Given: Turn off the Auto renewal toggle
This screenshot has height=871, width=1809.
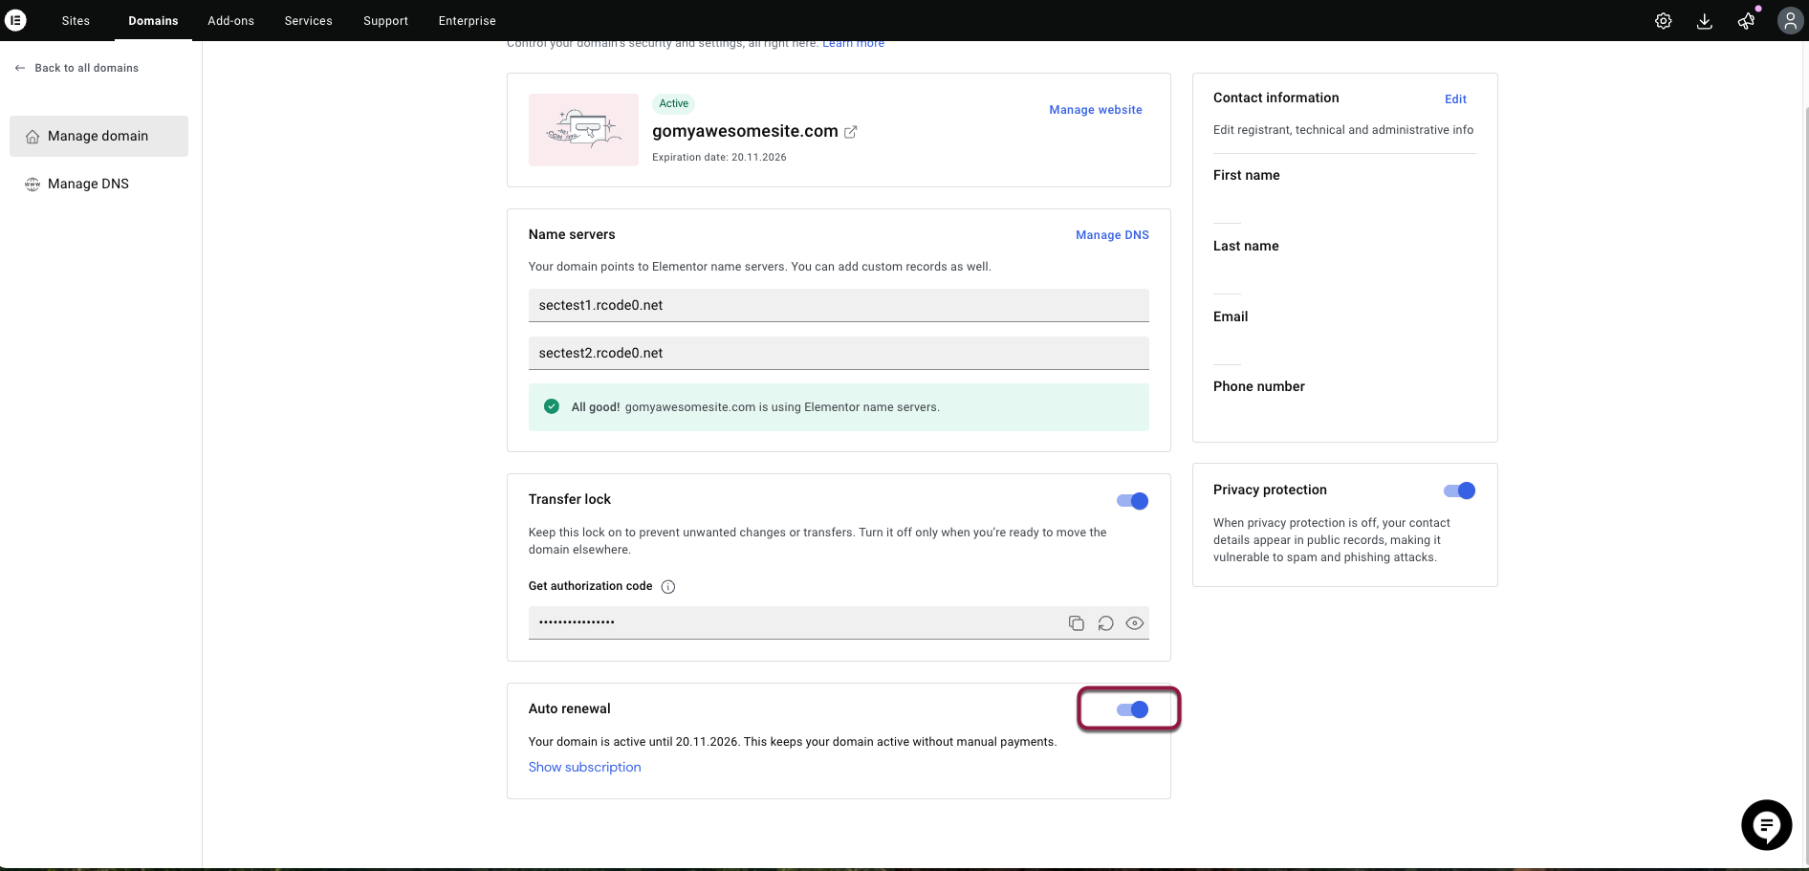Looking at the screenshot, I should [x=1132, y=709].
